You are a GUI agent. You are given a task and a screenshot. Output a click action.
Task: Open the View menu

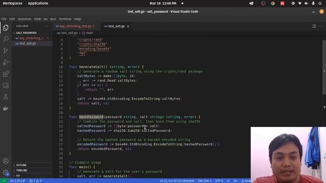tap(37, 19)
